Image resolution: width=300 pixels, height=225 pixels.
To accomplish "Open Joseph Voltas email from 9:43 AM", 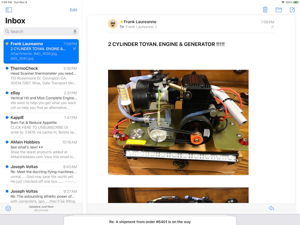I will pyautogui.click(x=41, y=174).
